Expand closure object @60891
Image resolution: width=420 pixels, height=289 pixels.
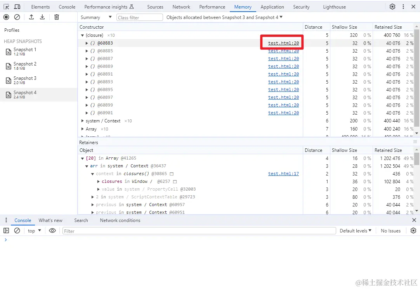coord(87,74)
